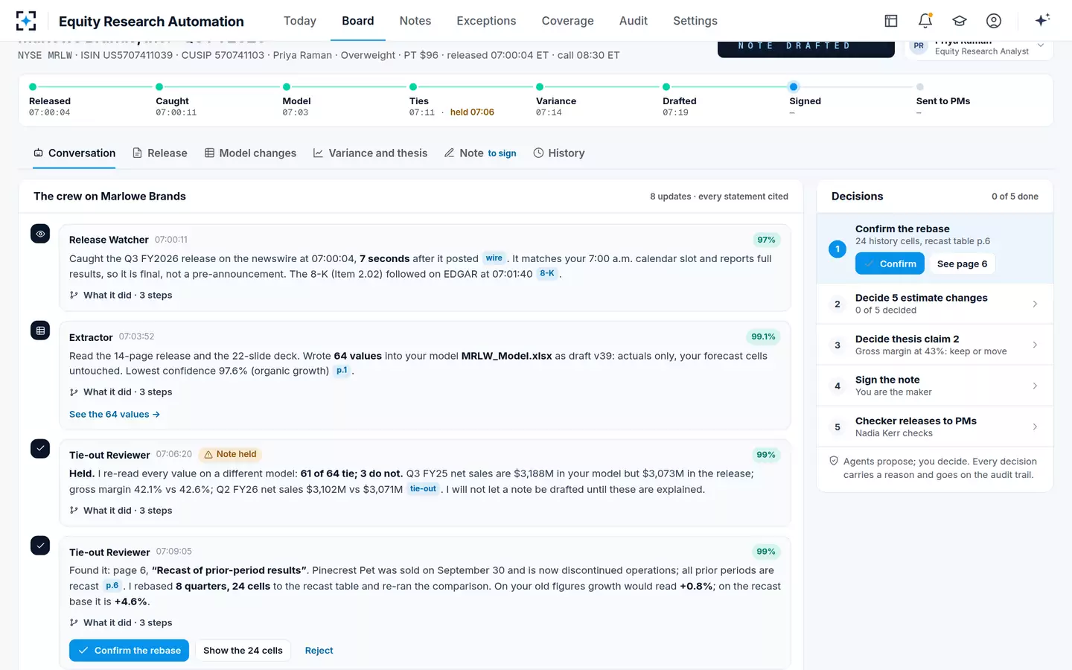Click the tie-out citation chip
Viewport: 1072px width, 670px height.
(423, 489)
